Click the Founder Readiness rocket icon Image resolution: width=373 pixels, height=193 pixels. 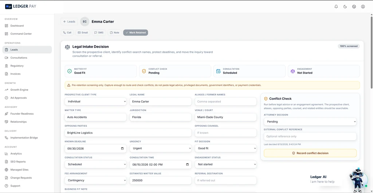(x=7, y=114)
